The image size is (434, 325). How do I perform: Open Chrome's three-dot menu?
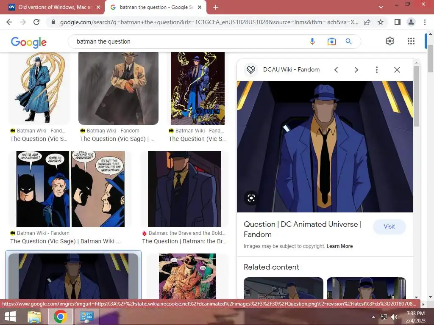pos(425,22)
